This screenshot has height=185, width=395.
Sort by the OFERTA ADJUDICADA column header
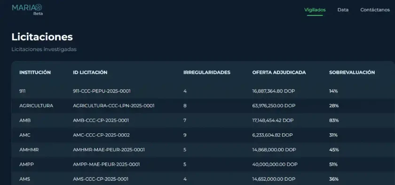(x=279, y=72)
